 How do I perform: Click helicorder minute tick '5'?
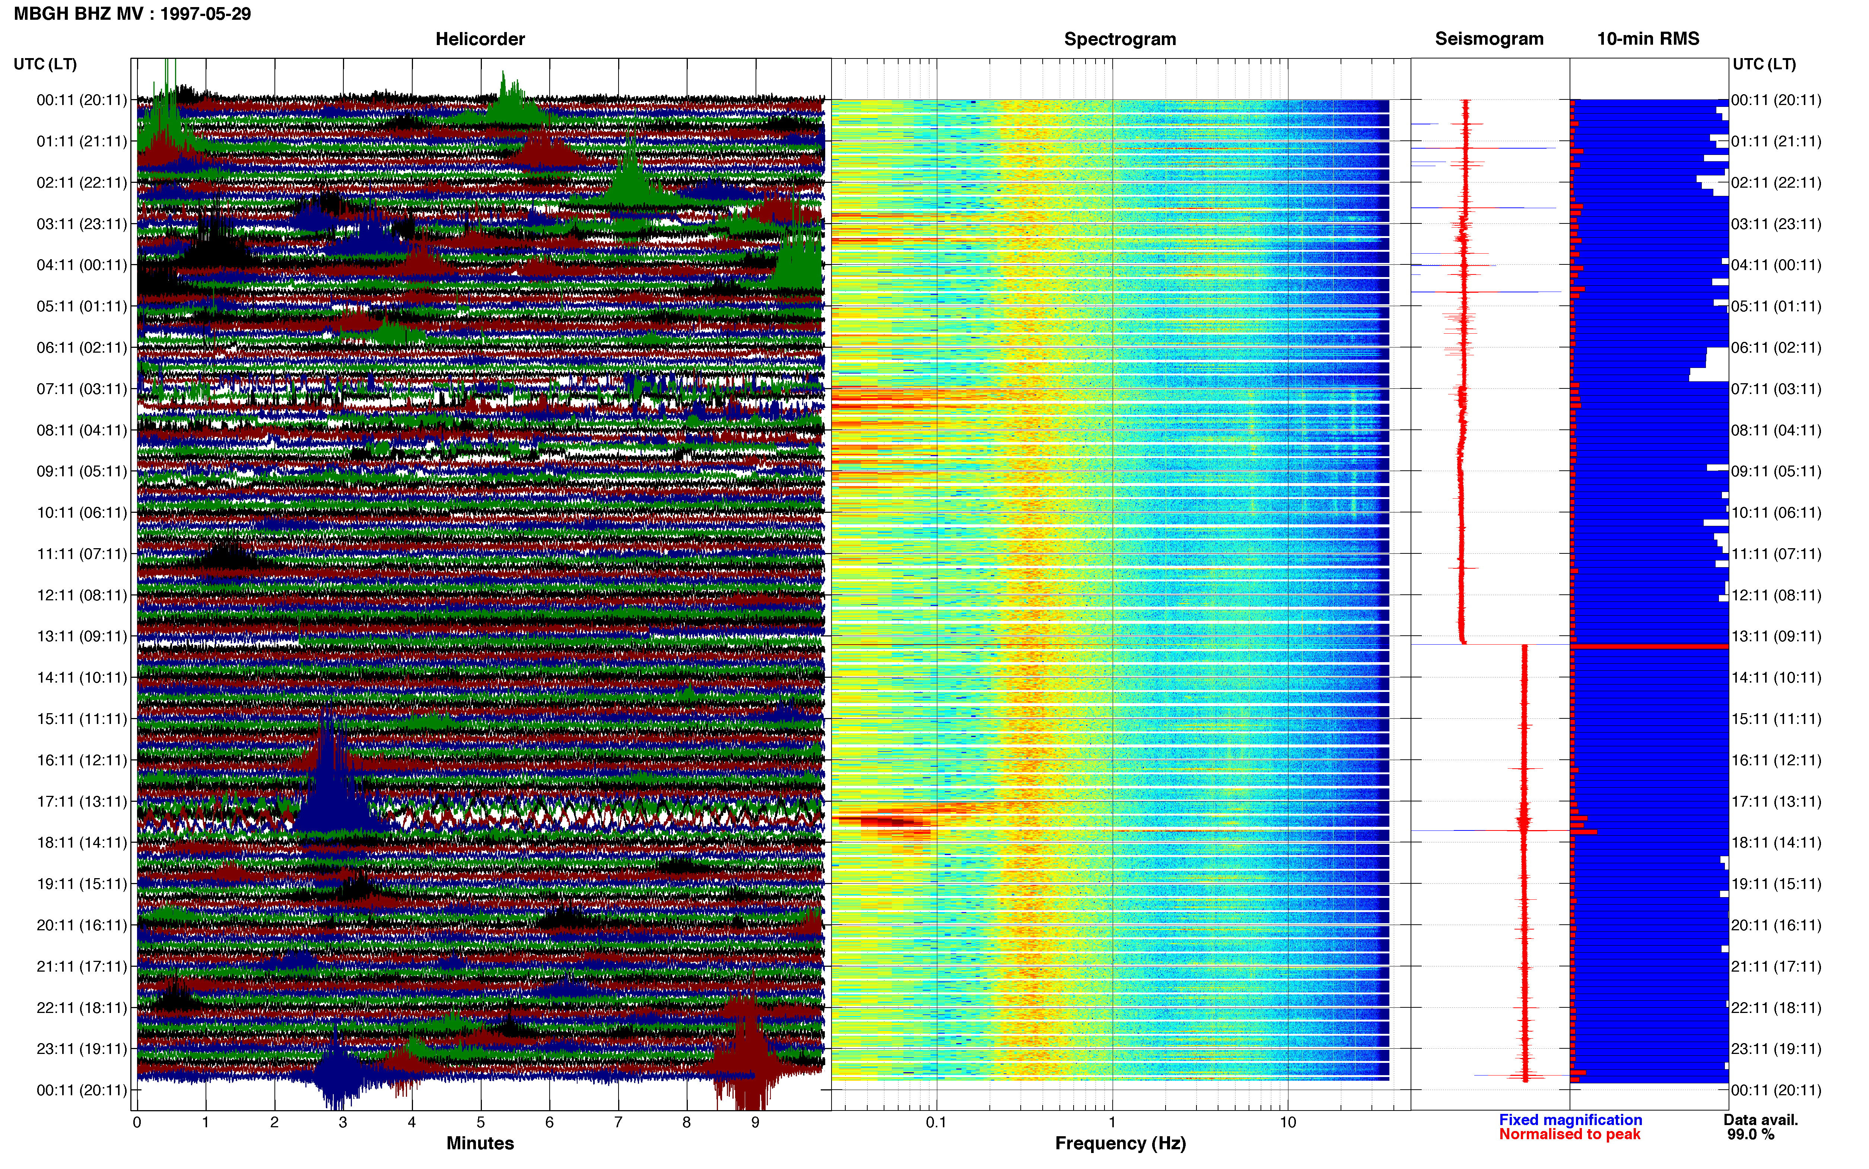(x=481, y=1122)
